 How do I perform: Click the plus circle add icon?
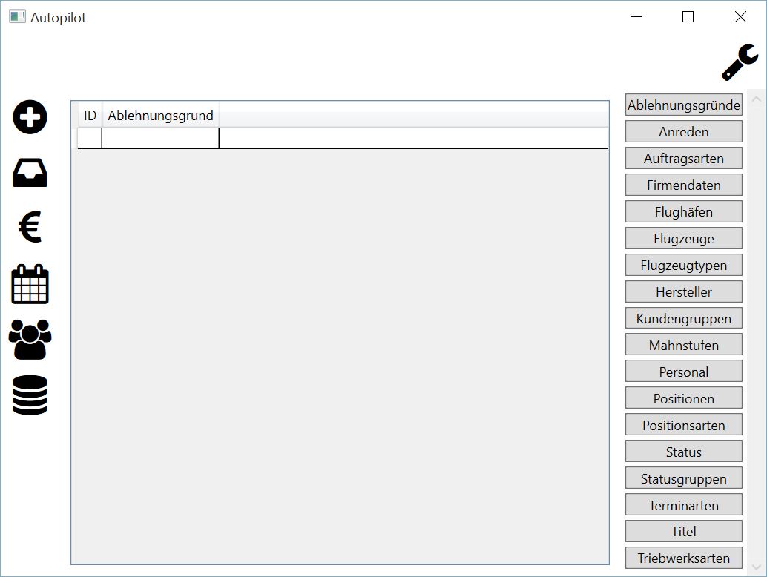(x=30, y=117)
